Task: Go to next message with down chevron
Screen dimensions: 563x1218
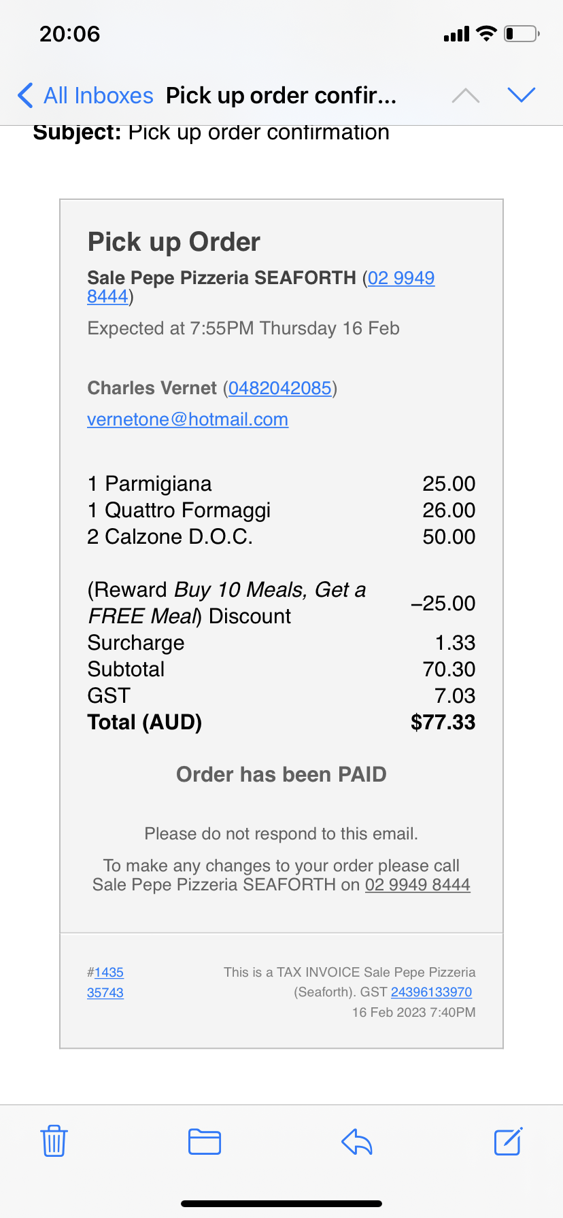Action: 522,95
